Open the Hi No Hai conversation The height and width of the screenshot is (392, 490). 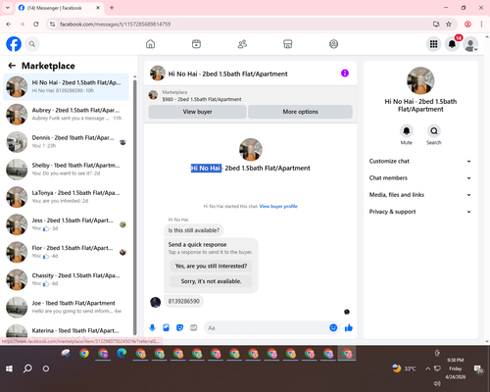(x=67, y=86)
